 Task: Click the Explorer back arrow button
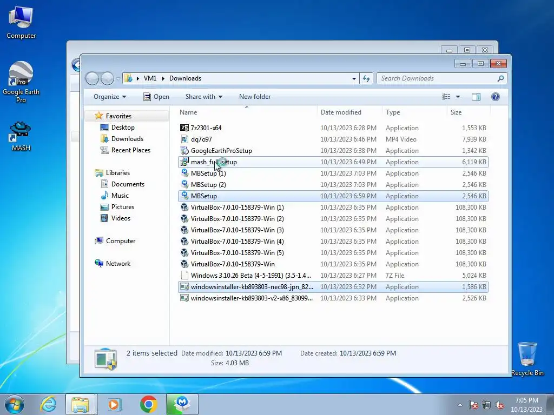coord(92,78)
